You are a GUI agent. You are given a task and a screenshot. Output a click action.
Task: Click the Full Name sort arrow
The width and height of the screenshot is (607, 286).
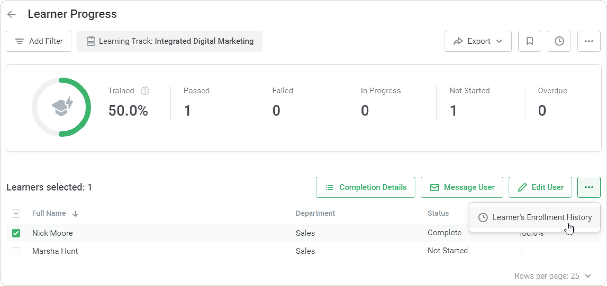point(75,214)
